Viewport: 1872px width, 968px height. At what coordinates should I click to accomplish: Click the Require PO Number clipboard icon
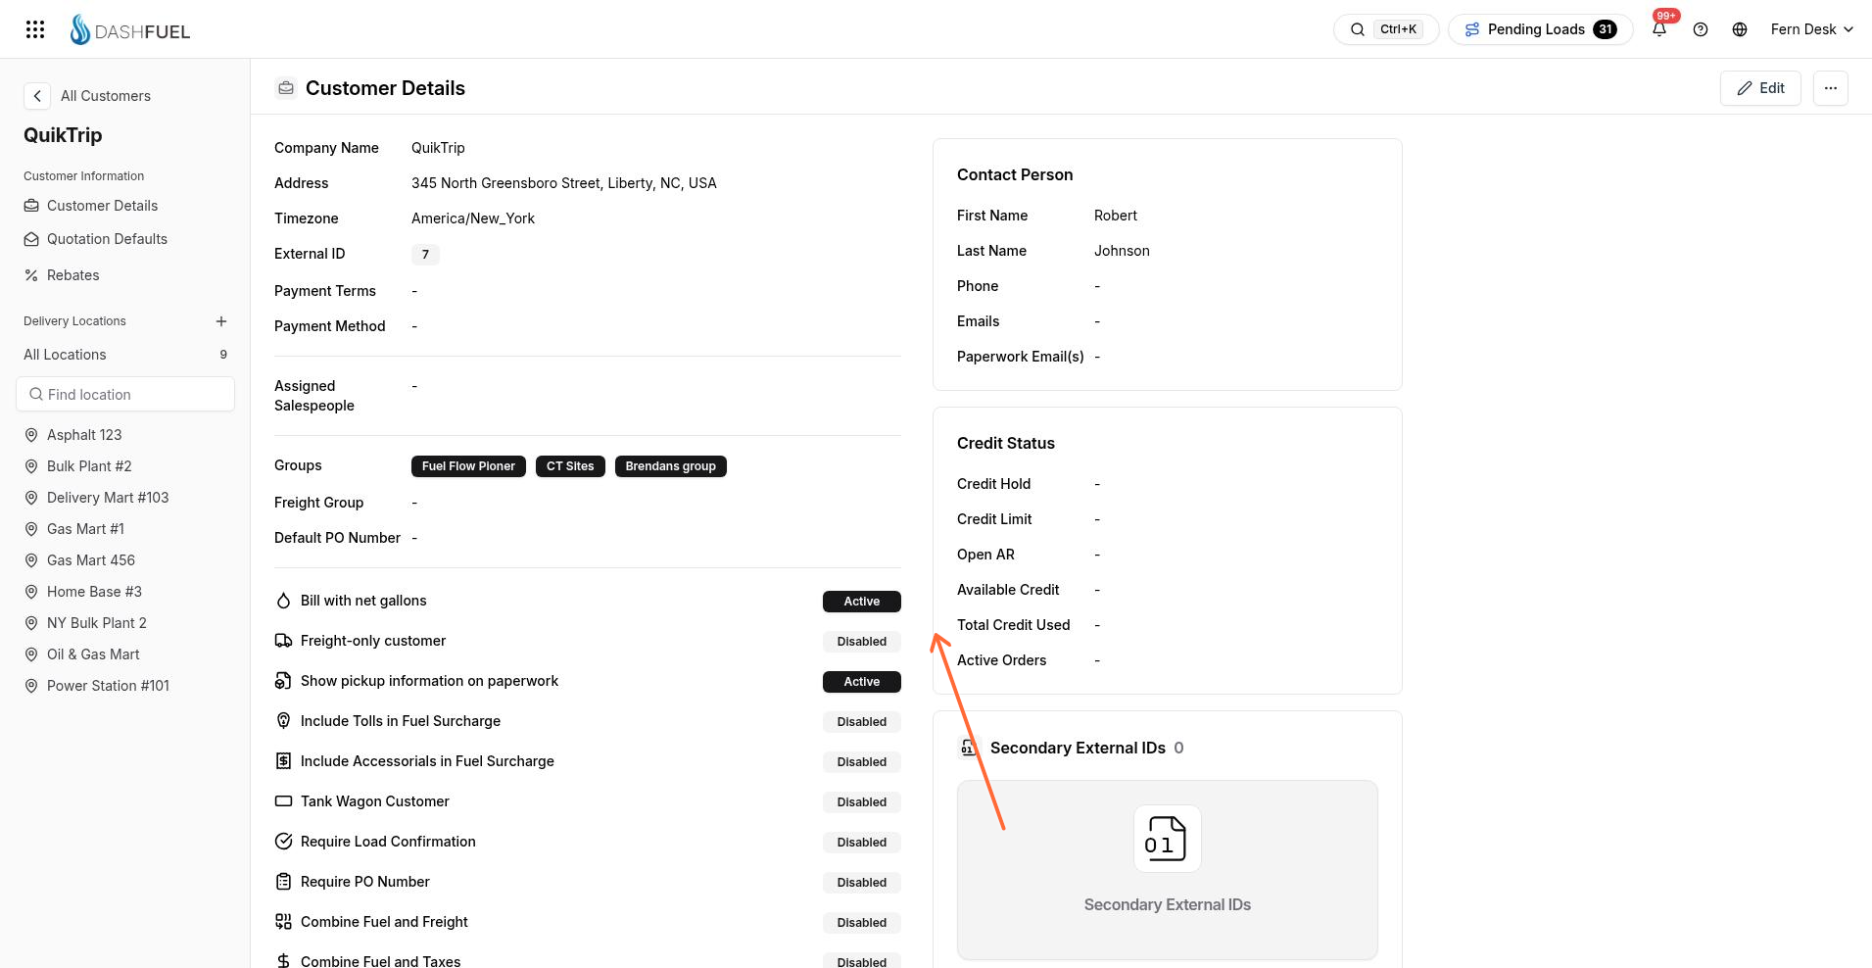[283, 882]
